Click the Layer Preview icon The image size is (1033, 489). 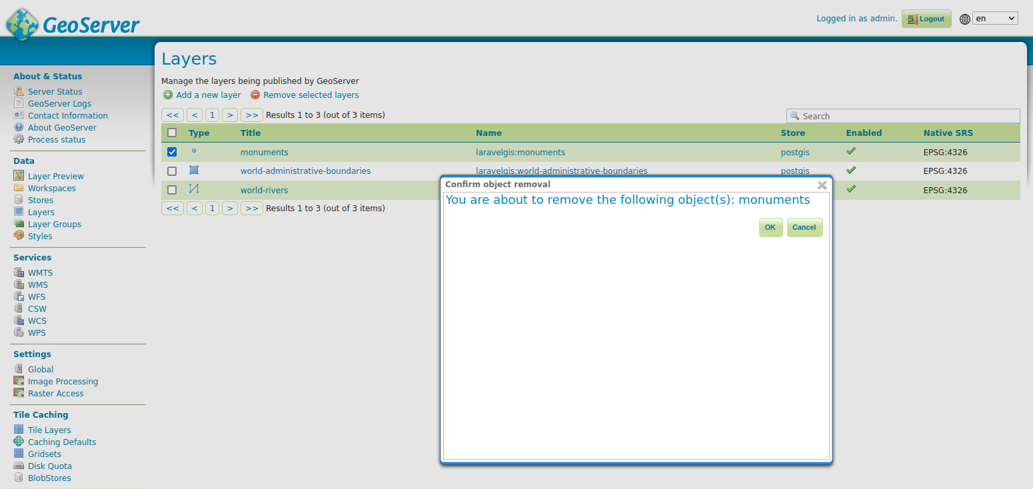pos(19,176)
